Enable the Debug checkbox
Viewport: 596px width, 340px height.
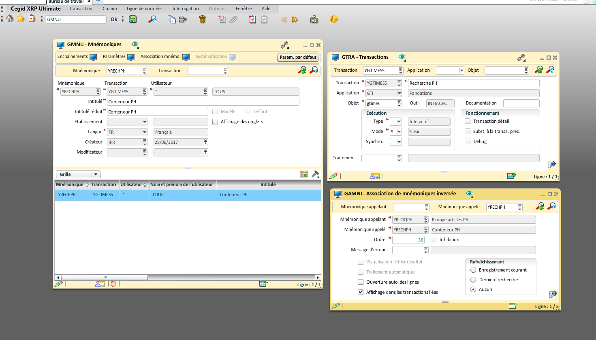(x=468, y=141)
